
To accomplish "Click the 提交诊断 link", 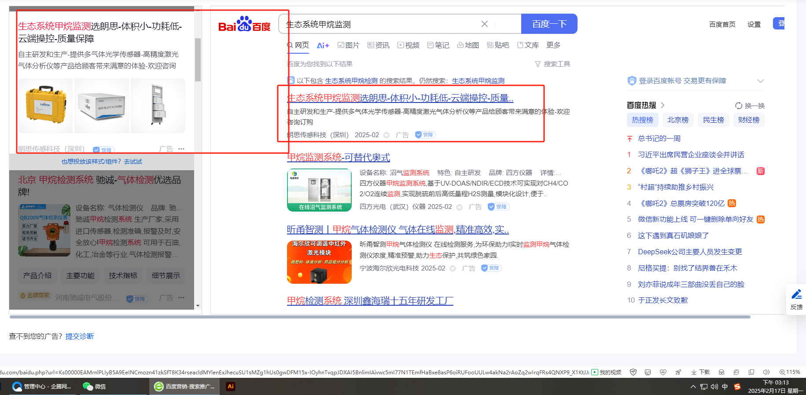I will coord(80,336).
